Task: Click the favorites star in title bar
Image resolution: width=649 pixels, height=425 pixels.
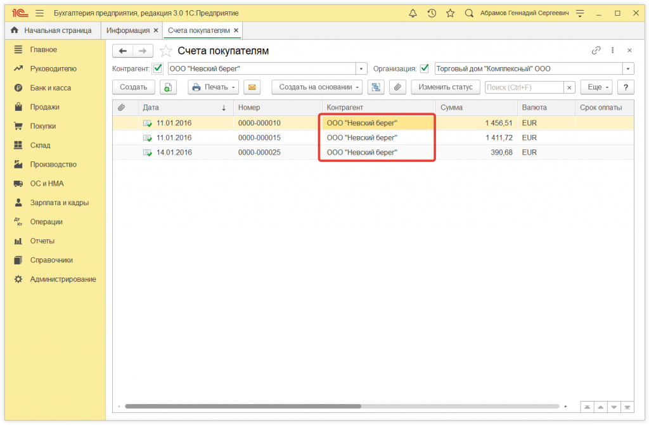Action: (x=450, y=13)
